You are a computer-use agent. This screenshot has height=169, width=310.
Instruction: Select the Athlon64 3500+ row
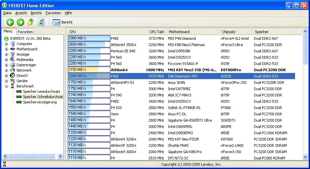click(181, 45)
